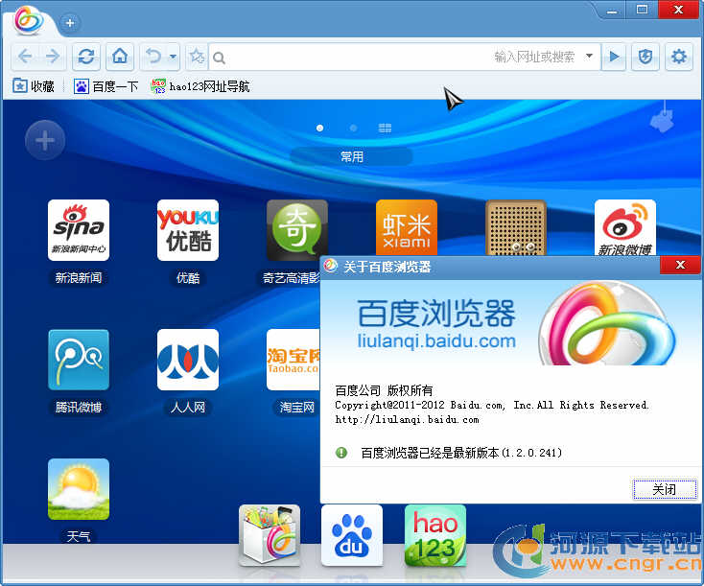Bookmark page with the star icon

197,57
